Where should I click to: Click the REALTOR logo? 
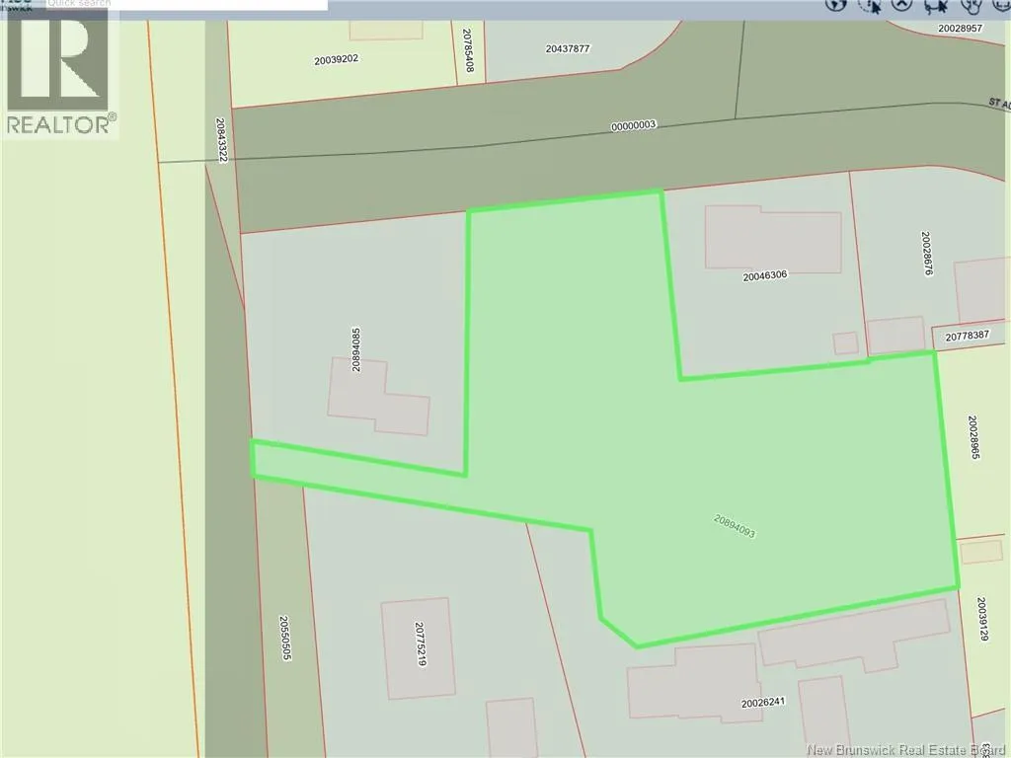59,71
